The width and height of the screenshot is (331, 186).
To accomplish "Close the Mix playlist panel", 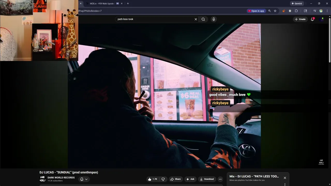I will [285, 178].
